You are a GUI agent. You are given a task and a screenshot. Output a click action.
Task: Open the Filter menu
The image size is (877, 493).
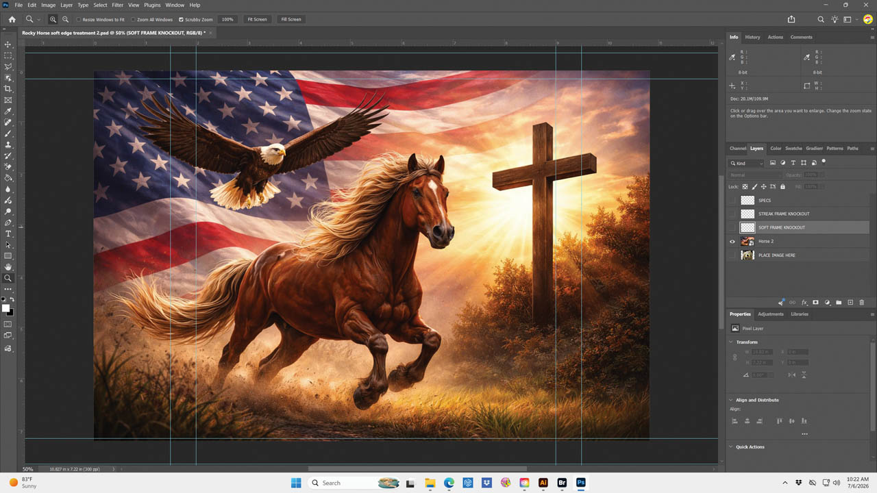coord(118,5)
